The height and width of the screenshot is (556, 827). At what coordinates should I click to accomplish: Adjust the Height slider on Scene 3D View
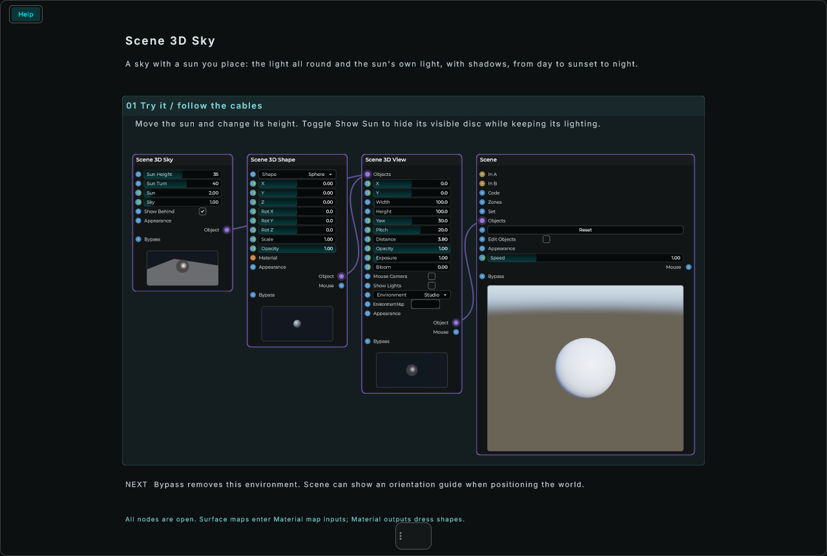point(412,211)
